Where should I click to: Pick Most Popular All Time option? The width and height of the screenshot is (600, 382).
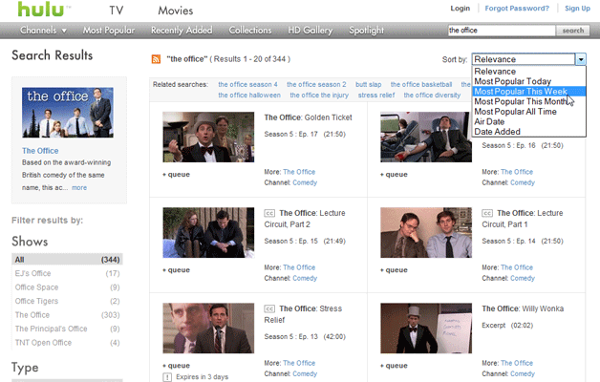tap(515, 112)
